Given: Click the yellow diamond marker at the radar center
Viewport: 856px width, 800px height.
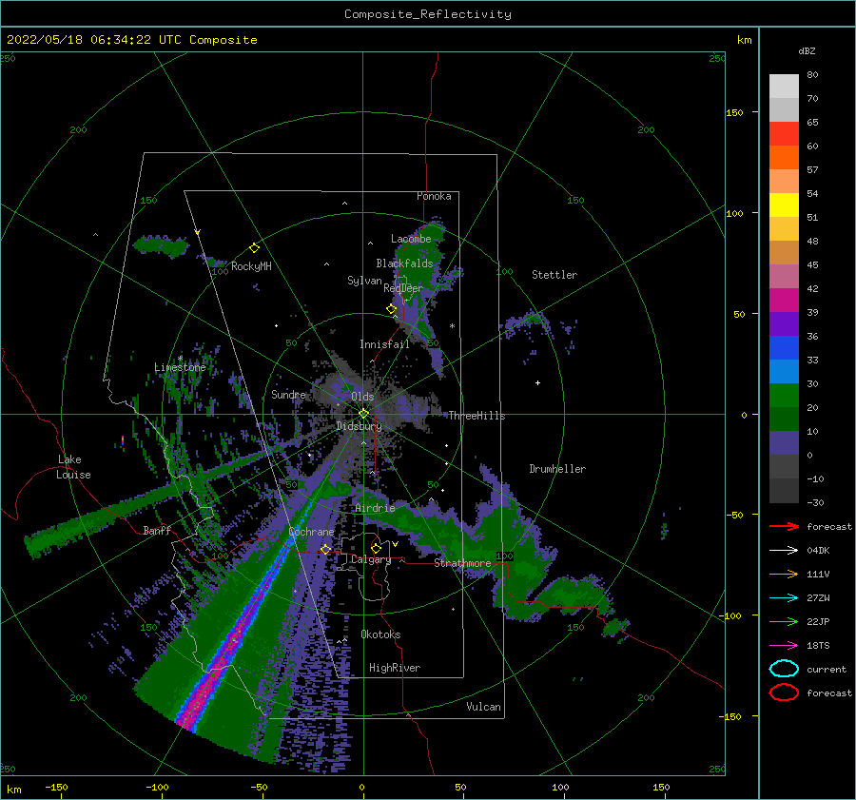Looking at the screenshot, I should 363,414.
